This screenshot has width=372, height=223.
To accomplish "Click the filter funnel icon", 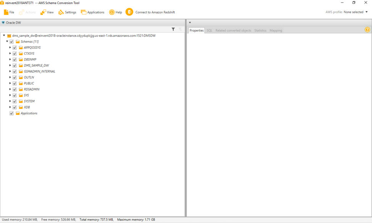I will pos(173,29).
